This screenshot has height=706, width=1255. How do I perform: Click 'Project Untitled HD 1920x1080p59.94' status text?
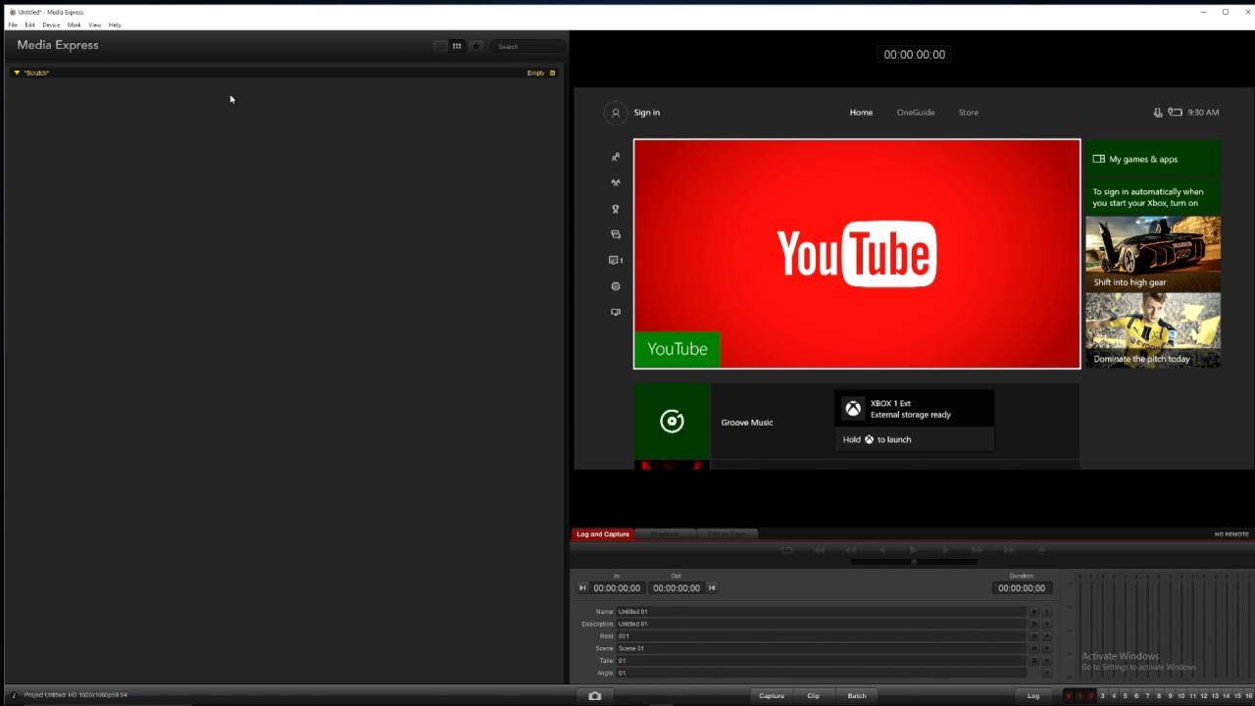pyautogui.click(x=75, y=695)
